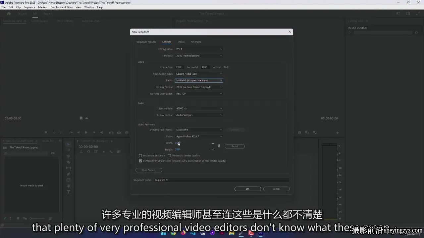This screenshot has width=424, height=238.
Task: Open the Timebase dropdown
Action: [x=199, y=56]
